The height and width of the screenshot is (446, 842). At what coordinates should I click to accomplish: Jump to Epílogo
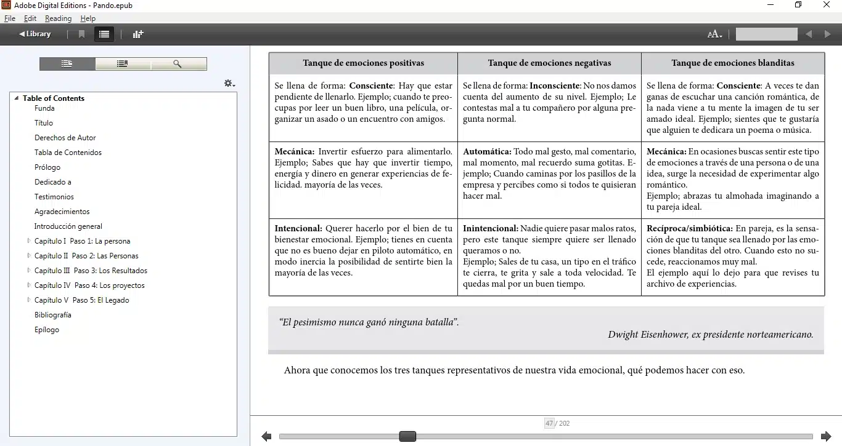point(47,330)
